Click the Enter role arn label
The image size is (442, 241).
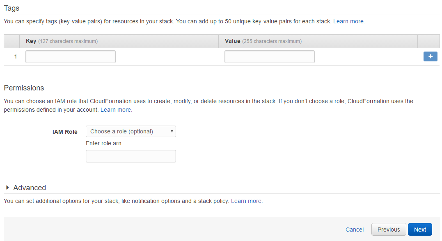click(x=103, y=143)
